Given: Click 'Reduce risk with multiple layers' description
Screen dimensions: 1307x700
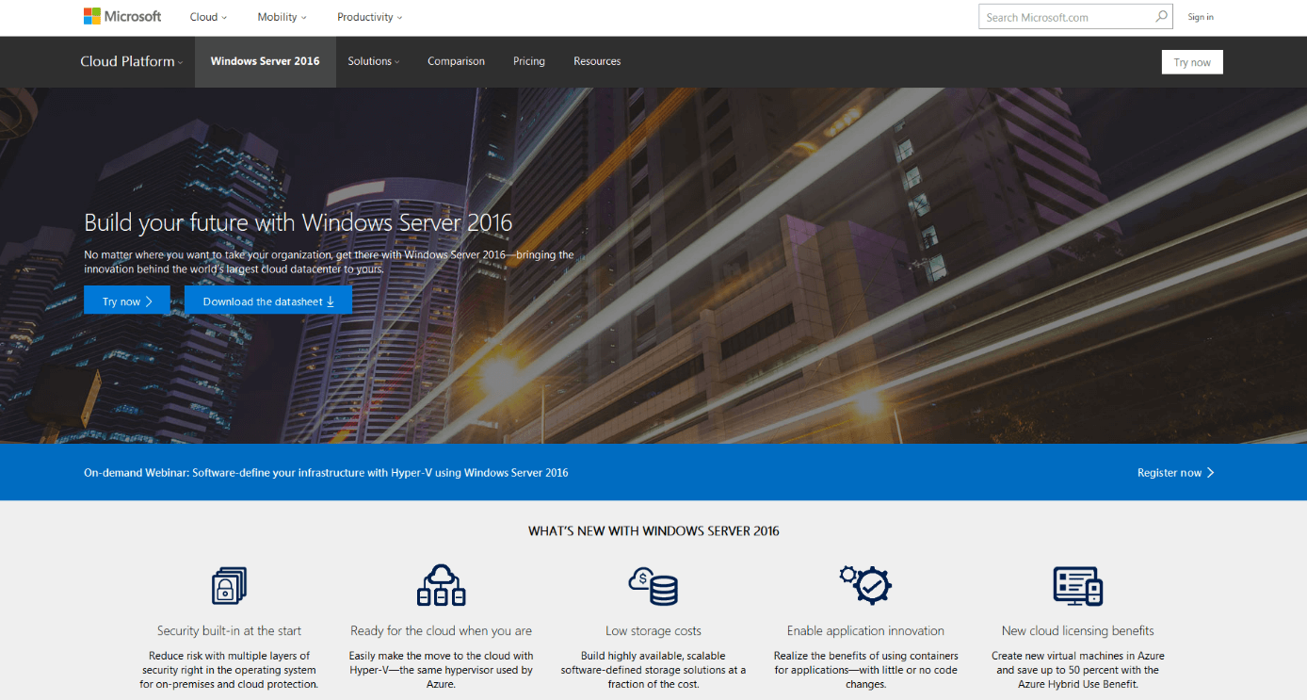Looking at the screenshot, I should click(x=229, y=670).
